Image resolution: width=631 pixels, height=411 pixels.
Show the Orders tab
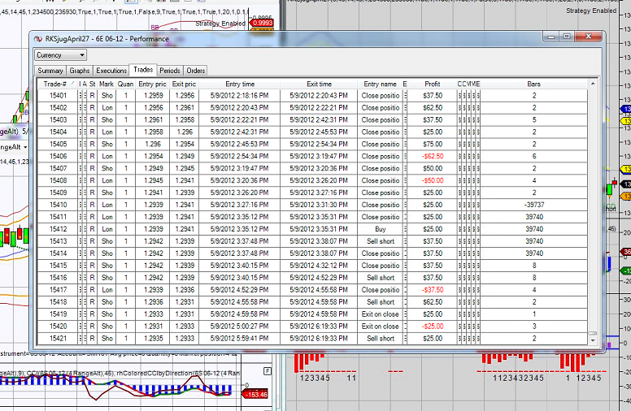tap(196, 71)
